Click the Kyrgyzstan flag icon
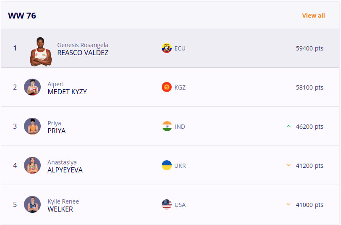The width and height of the screenshot is (341, 225). (167, 87)
